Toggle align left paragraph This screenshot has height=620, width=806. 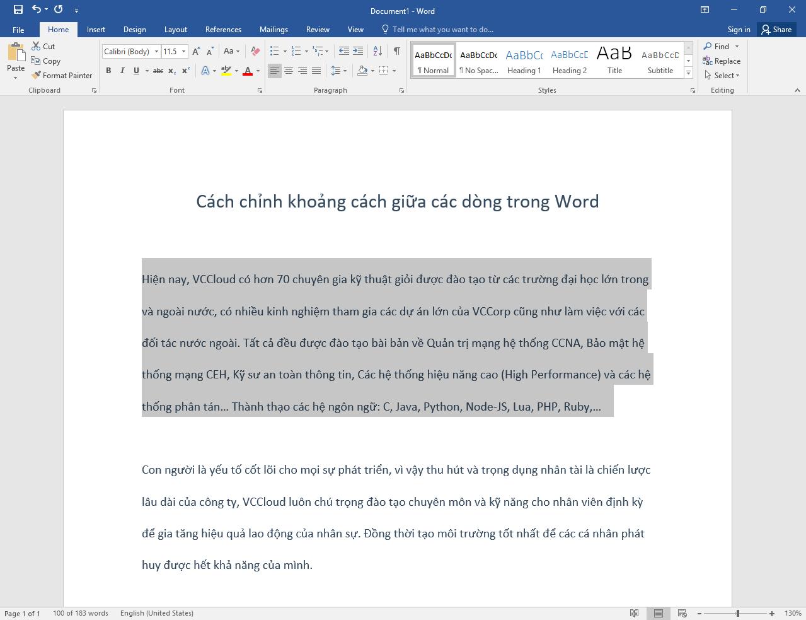[275, 71]
